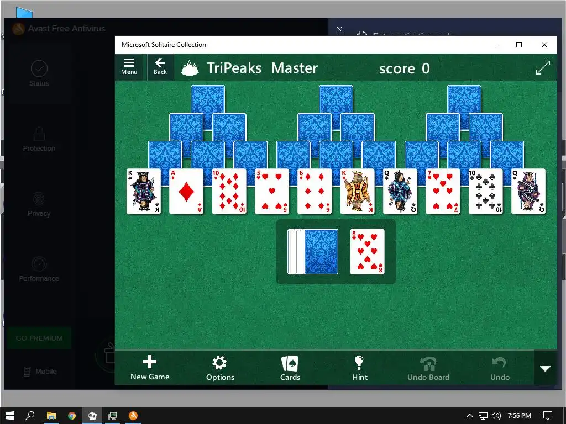Start a New Game with plus icon
The image size is (566, 424).
click(x=150, y=368)
